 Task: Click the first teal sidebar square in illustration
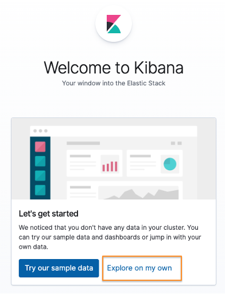click(x=40, y=161)
